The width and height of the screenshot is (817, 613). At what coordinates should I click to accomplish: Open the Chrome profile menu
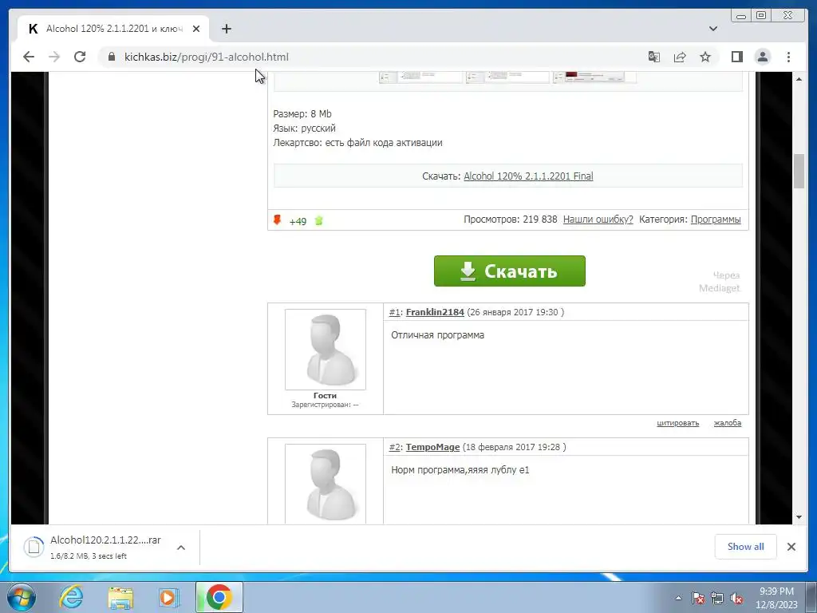tap(763, 57)
